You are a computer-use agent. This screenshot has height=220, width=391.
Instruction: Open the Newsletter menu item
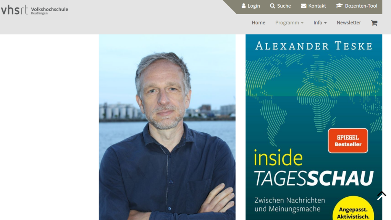349,23
